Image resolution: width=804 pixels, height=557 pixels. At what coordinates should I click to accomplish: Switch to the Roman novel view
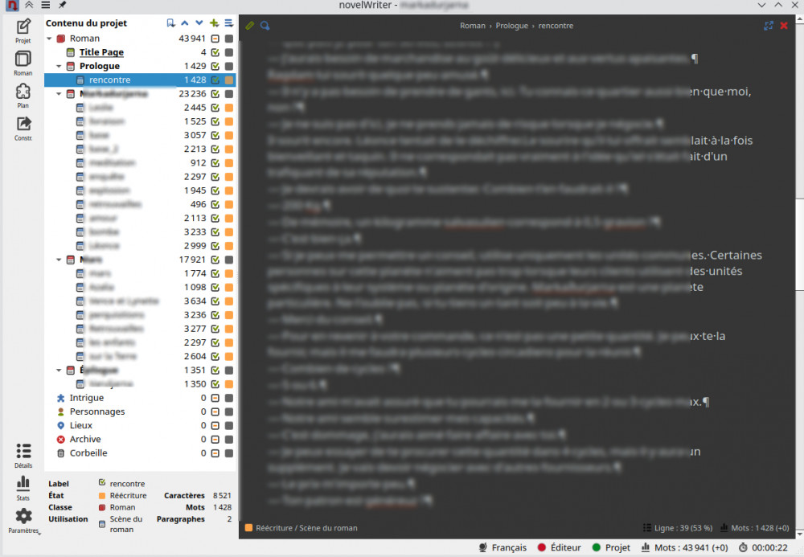(x=23, y=63)
